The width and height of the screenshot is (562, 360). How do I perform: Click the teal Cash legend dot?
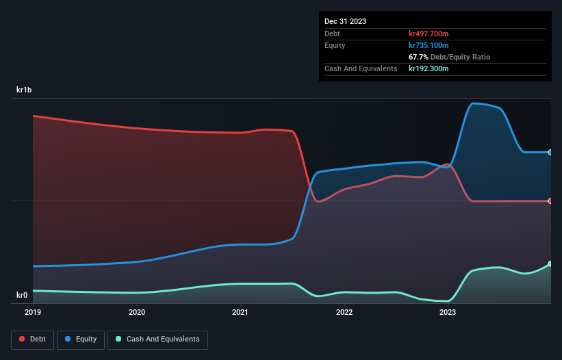coord(118,339)
